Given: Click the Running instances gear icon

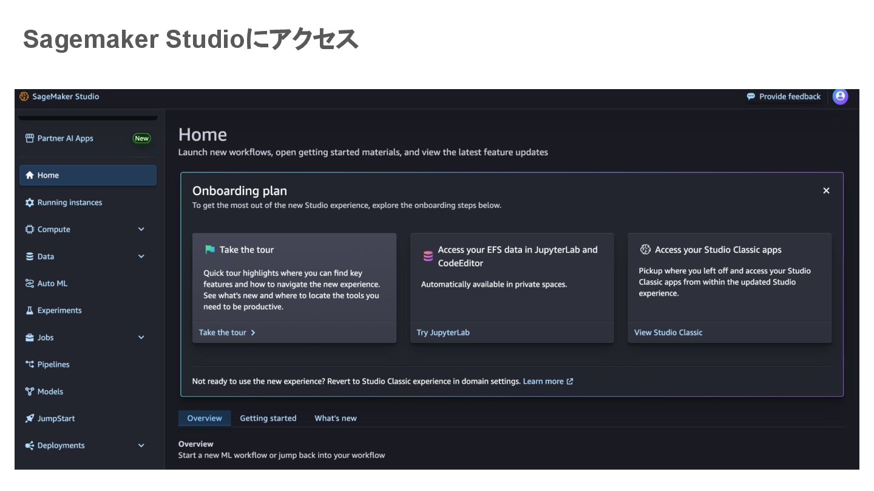Looking at the screenshot, I should point(29,202).
